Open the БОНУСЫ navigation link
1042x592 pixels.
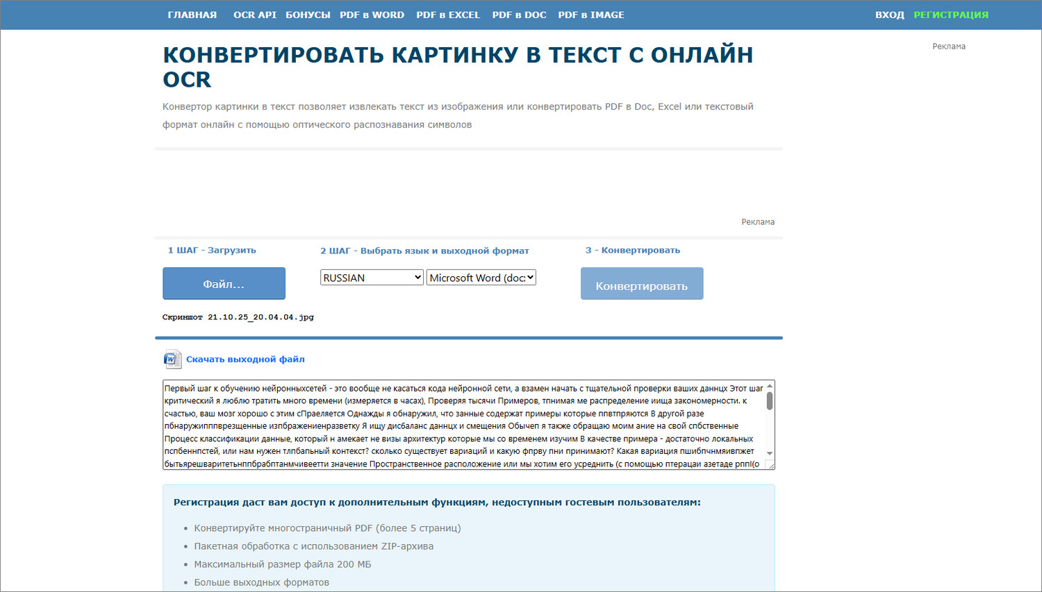point(308,15)
